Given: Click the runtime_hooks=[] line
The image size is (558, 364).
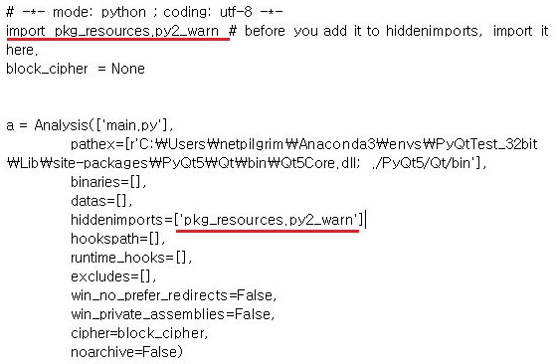Looking at the screenshot, I should [x=131, y=258].
